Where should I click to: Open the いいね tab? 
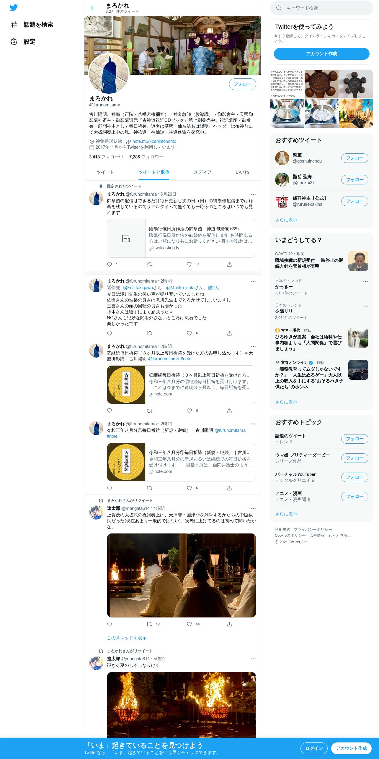tap(242, 172)
